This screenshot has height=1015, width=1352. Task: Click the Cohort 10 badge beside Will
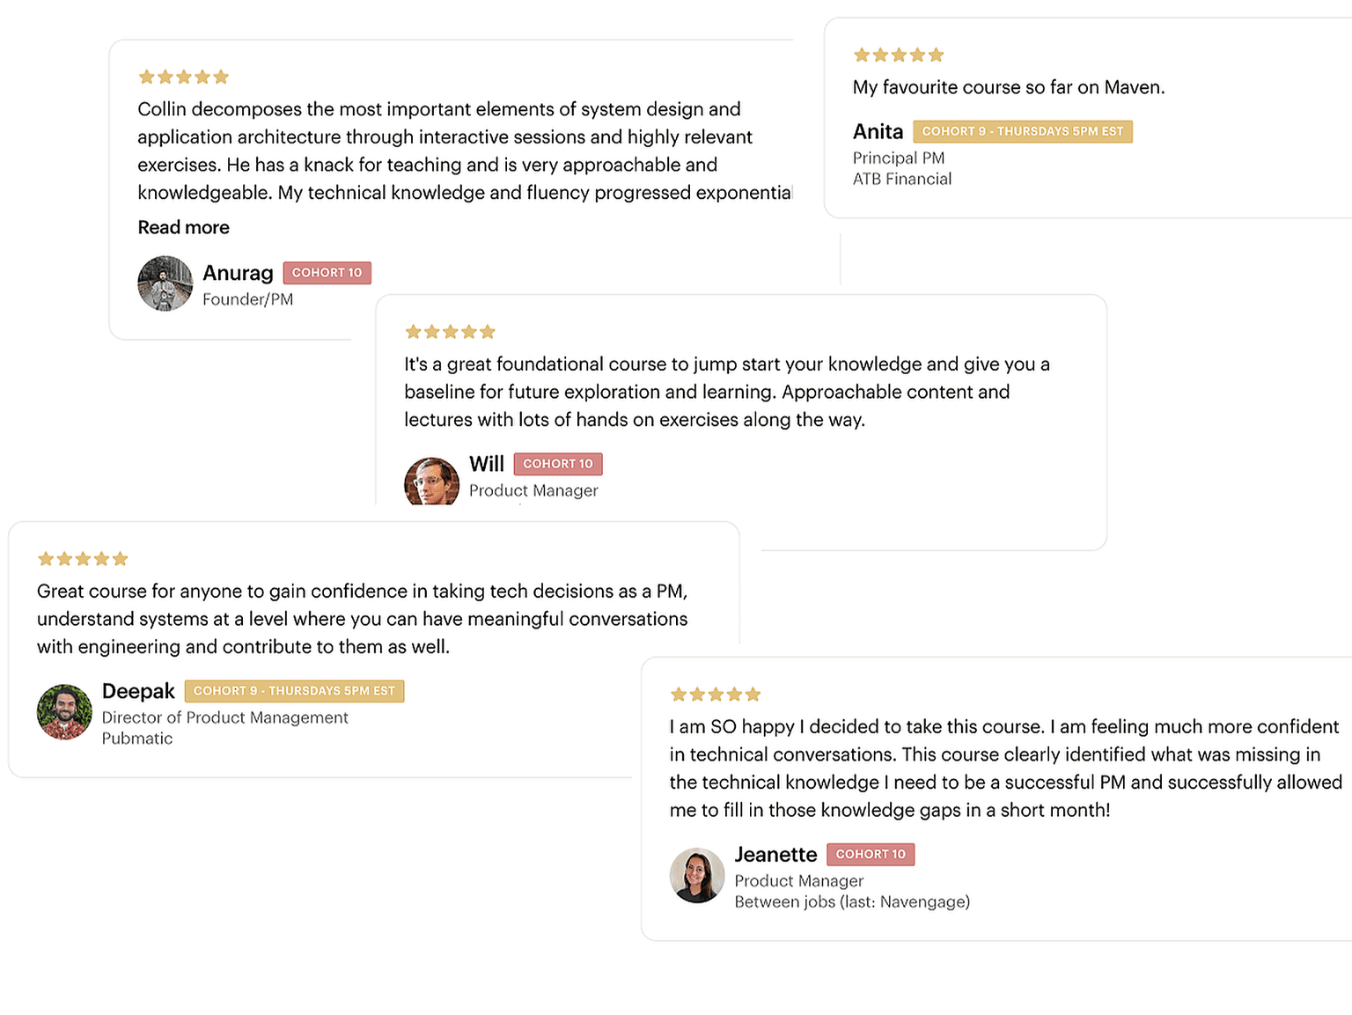point(558,464)
